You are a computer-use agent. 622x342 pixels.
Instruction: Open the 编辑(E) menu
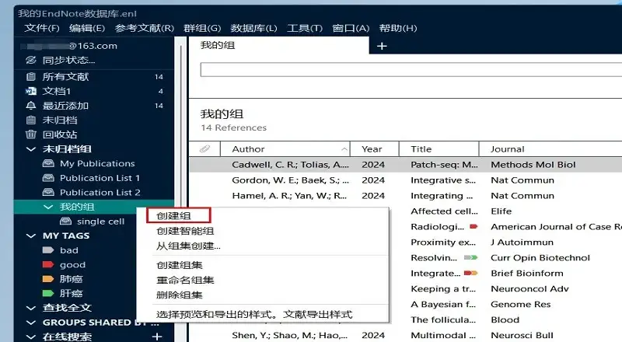[87, 28]
